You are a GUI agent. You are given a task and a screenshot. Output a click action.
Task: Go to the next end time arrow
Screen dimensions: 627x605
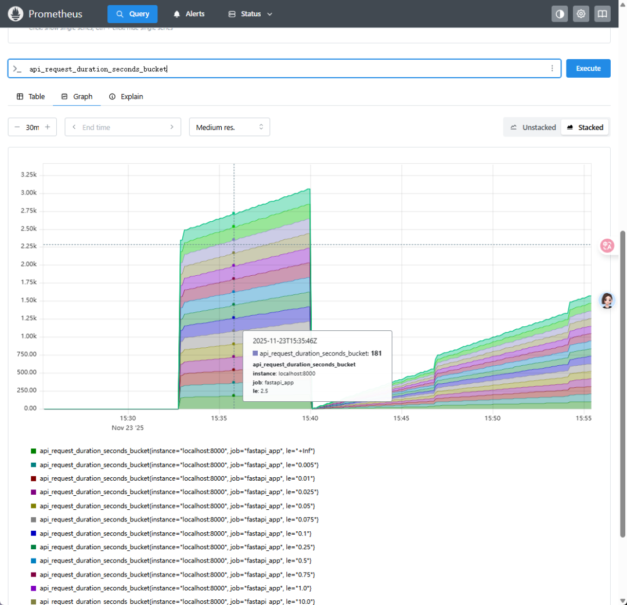click(172, 127)
